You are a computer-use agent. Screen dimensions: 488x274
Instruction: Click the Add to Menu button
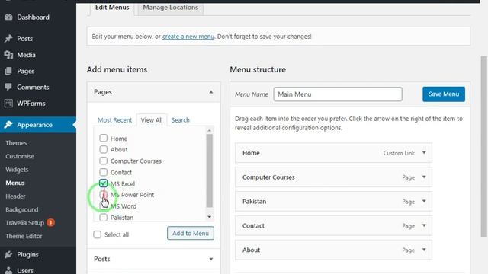(x=191, y=234)
